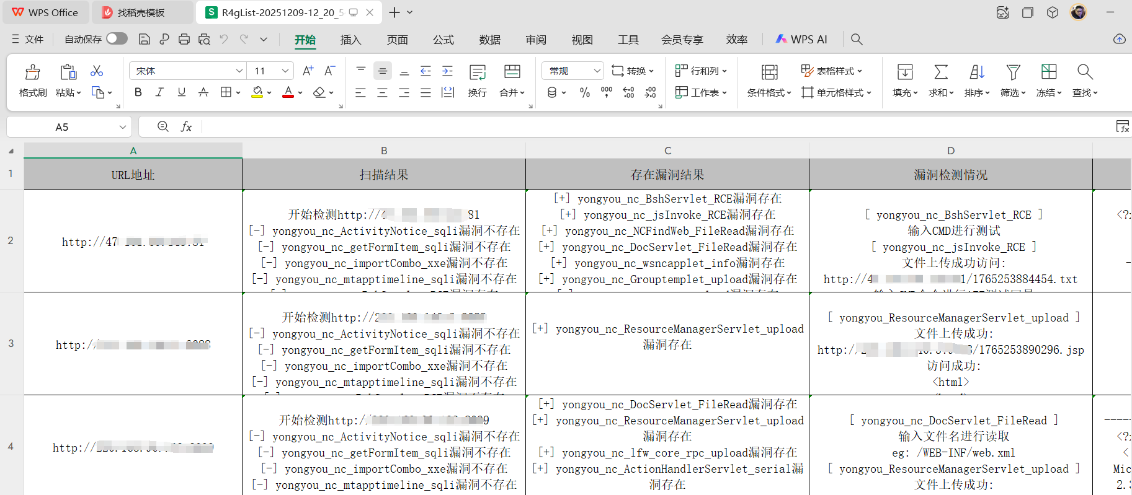Viewport: 1132px width, 495px height.
Task: Open the Page (页面) ribbon tab
Action: 397,40
